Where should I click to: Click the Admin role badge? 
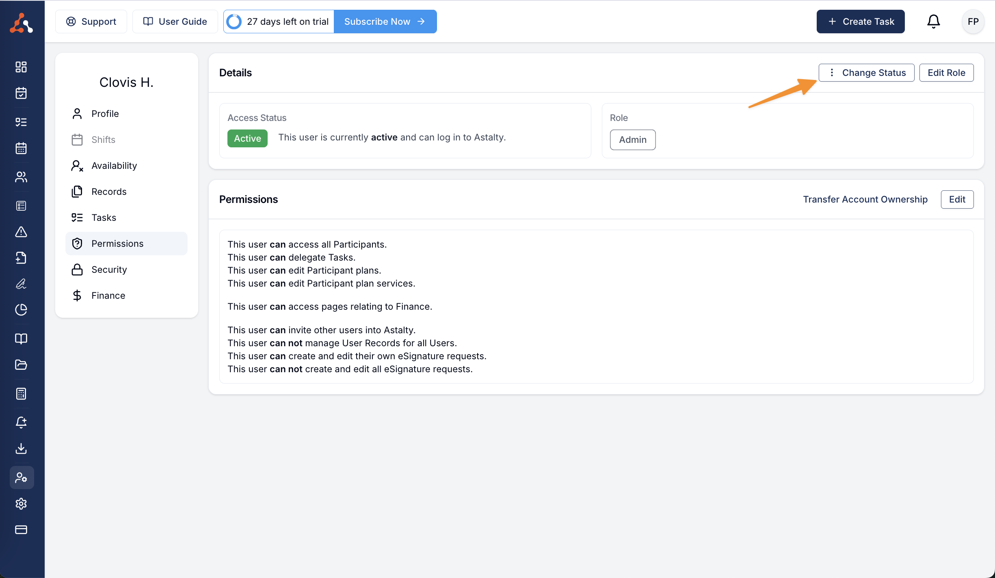632,140
